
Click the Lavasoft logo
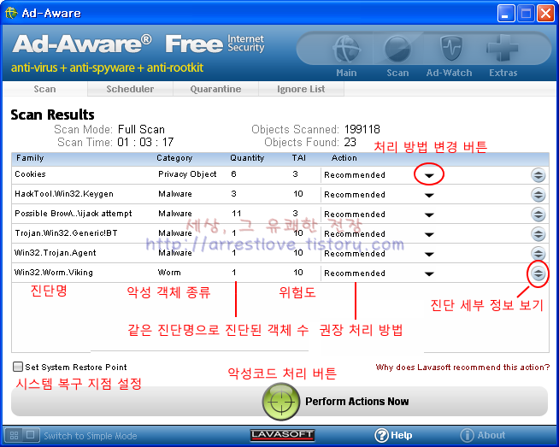click(282, 435)
